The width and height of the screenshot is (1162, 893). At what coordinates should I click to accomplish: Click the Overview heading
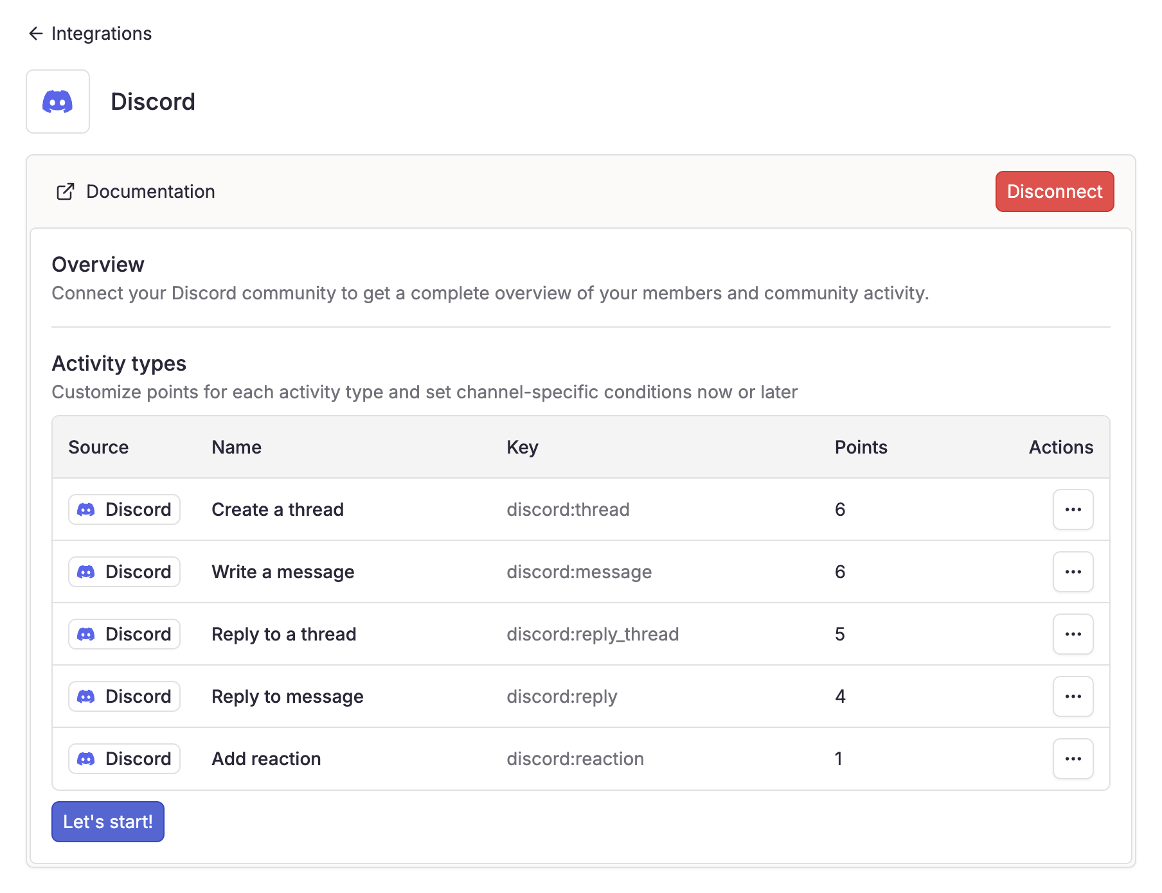coord(98,265)
